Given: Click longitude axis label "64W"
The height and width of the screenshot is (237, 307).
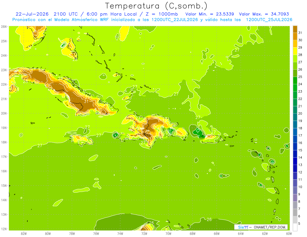Looking at the screenshot, I should pyautogui.click(x=241, y=233).
